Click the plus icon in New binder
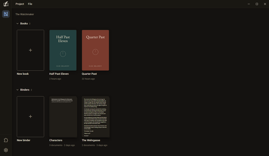The width and height of the screenshot is (269, 156). click(x=30, y=117)
